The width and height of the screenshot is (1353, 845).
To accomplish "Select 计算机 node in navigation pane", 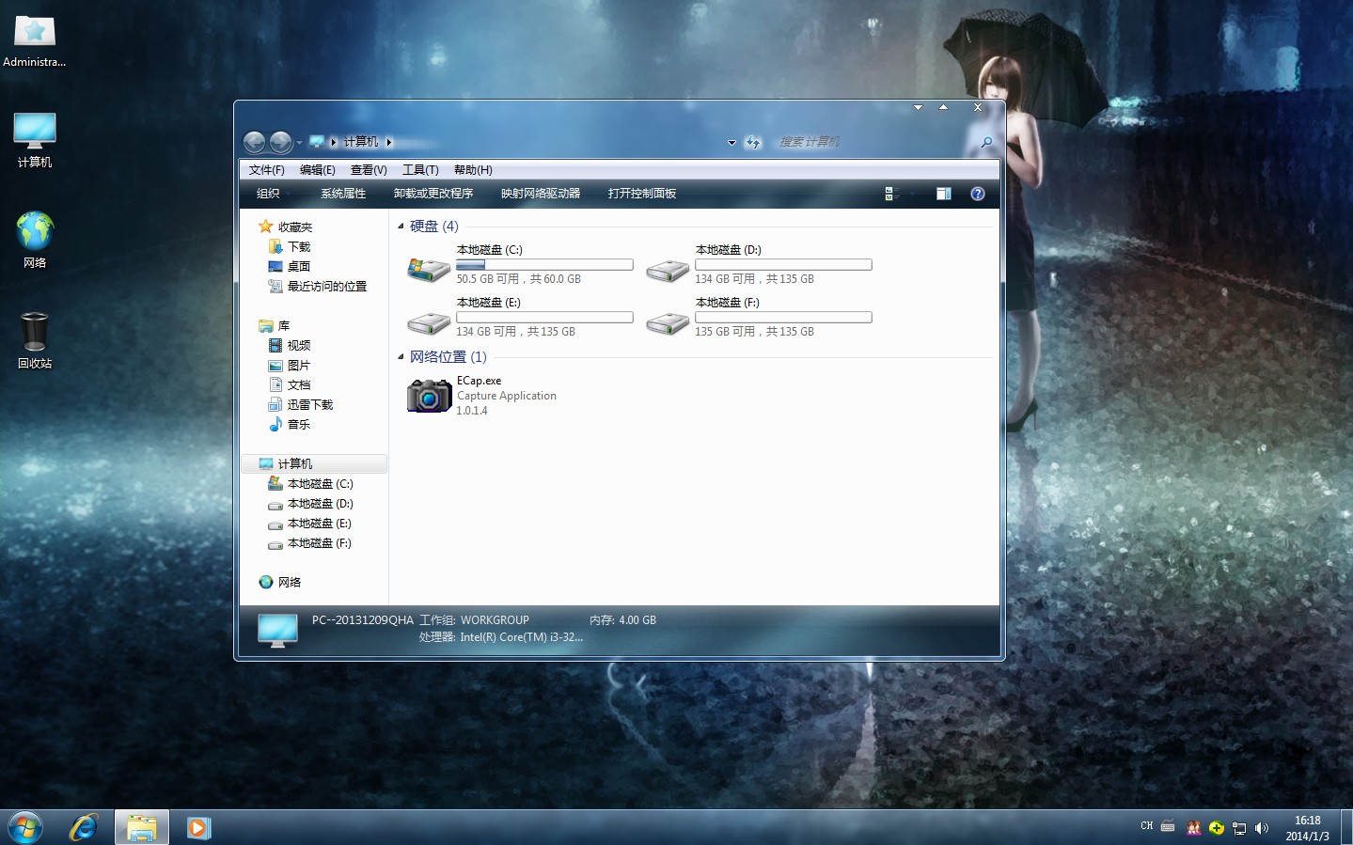I will click(314, 463).
